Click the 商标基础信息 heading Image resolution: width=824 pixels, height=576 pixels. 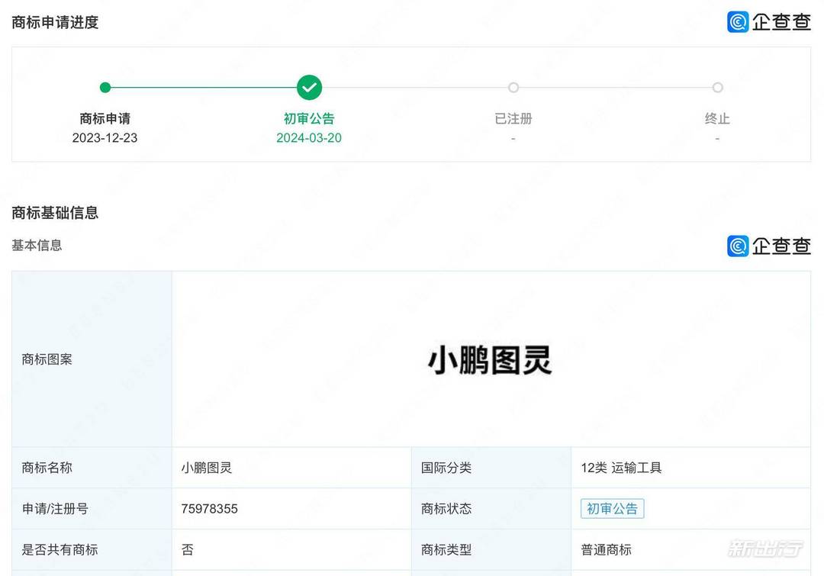(55, 212)
